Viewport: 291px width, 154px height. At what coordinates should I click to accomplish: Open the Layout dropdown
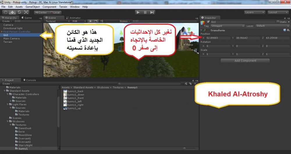click(278, 12)
